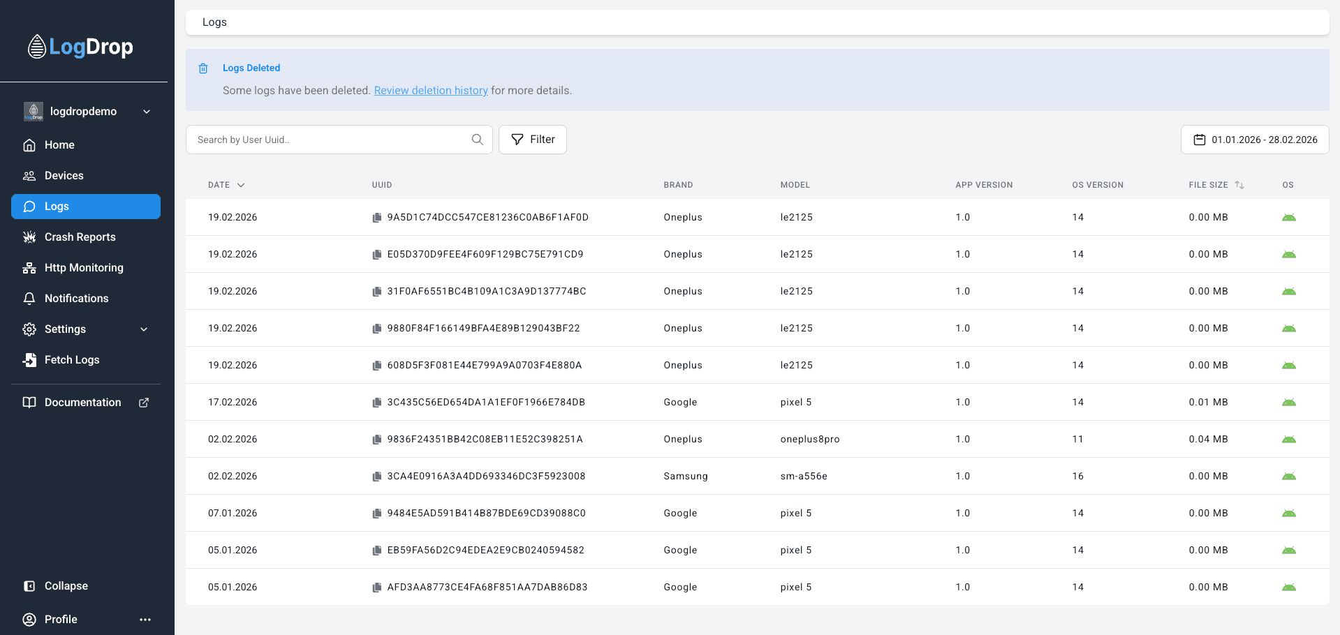
Task: Click the LogDrop logo
Action: pyautogui.click(x=80, y=47)
